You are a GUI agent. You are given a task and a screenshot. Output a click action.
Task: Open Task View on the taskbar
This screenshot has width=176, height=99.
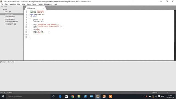click(x=54, y=97)
